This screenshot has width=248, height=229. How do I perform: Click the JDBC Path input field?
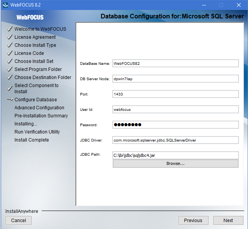[175, 155]
